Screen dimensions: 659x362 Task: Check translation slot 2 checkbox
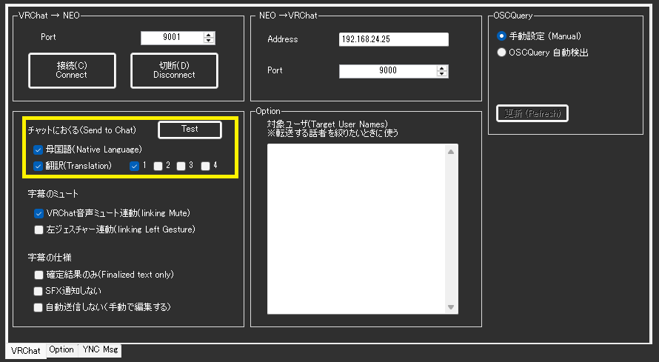pyautogui.click(x=158, y=166)
